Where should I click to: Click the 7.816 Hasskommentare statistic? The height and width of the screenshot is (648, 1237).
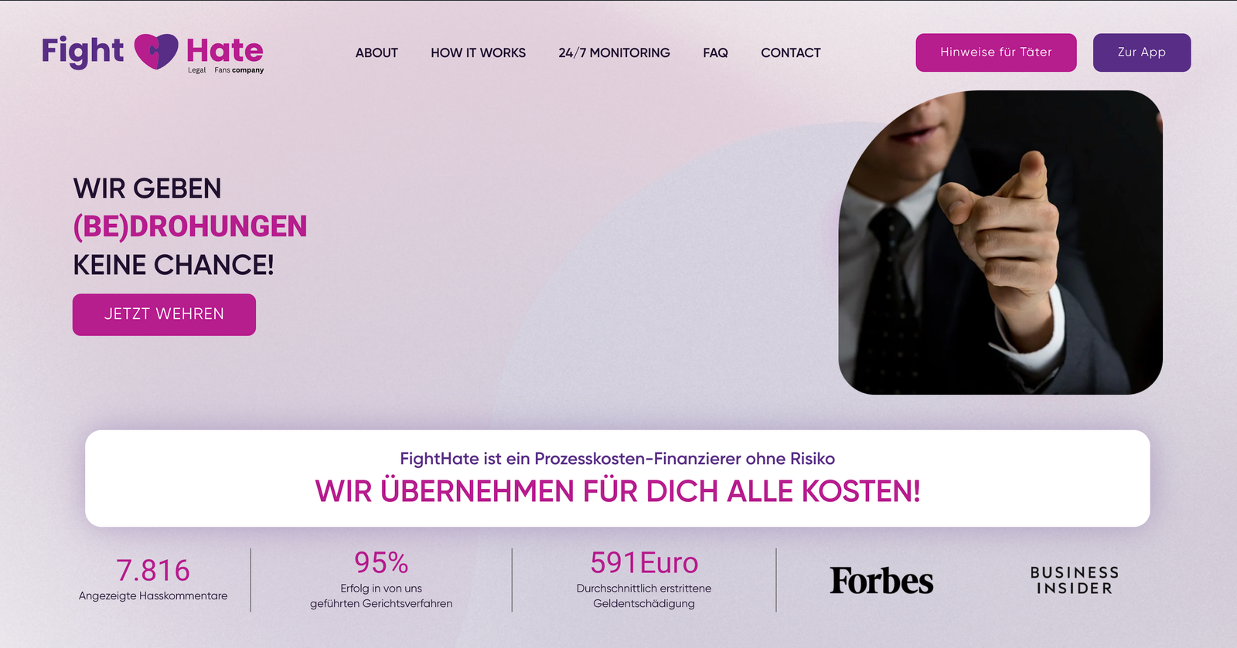pyautogui.click(x=153, y=579)
